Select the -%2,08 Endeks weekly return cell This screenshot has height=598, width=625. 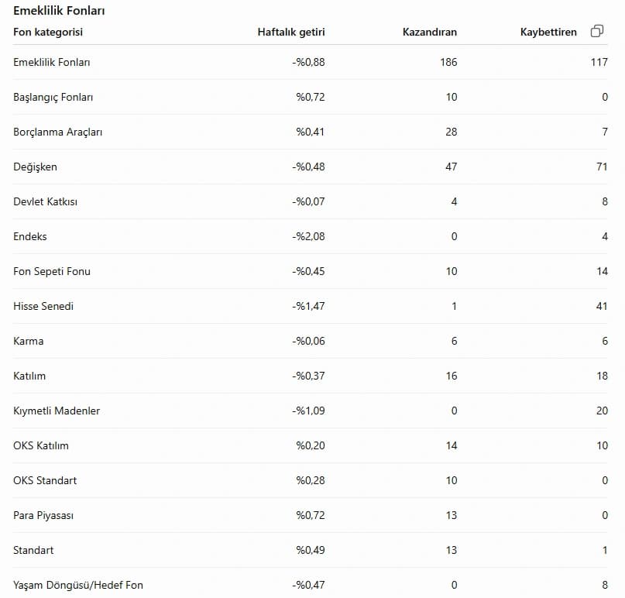tap(308, 236)
